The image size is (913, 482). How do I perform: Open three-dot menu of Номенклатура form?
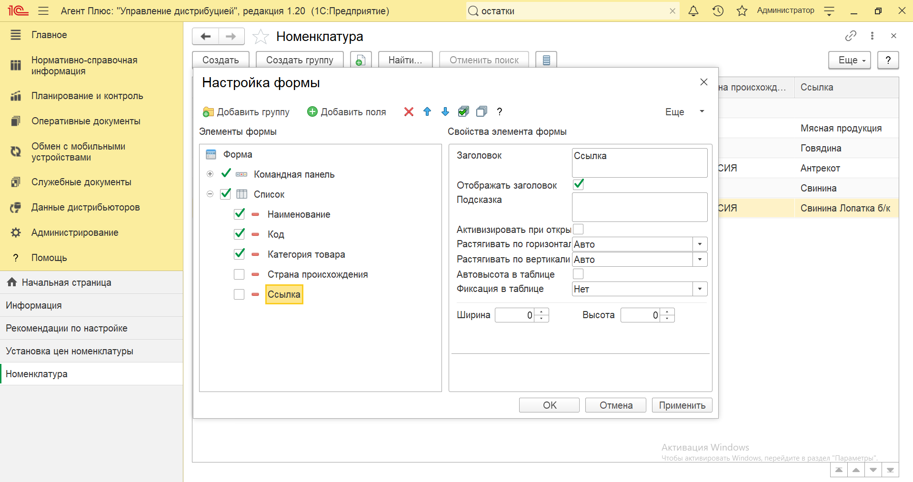872,36
